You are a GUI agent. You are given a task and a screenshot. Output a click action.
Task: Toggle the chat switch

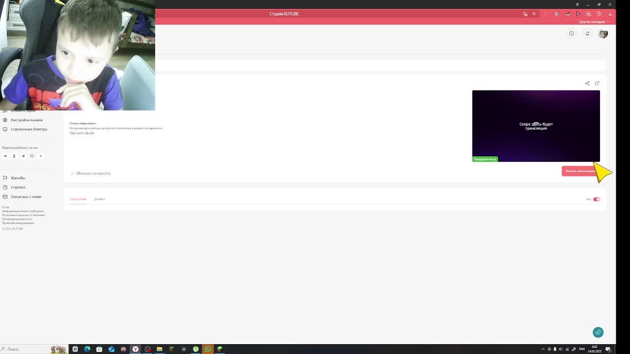[x=597, y=200]
